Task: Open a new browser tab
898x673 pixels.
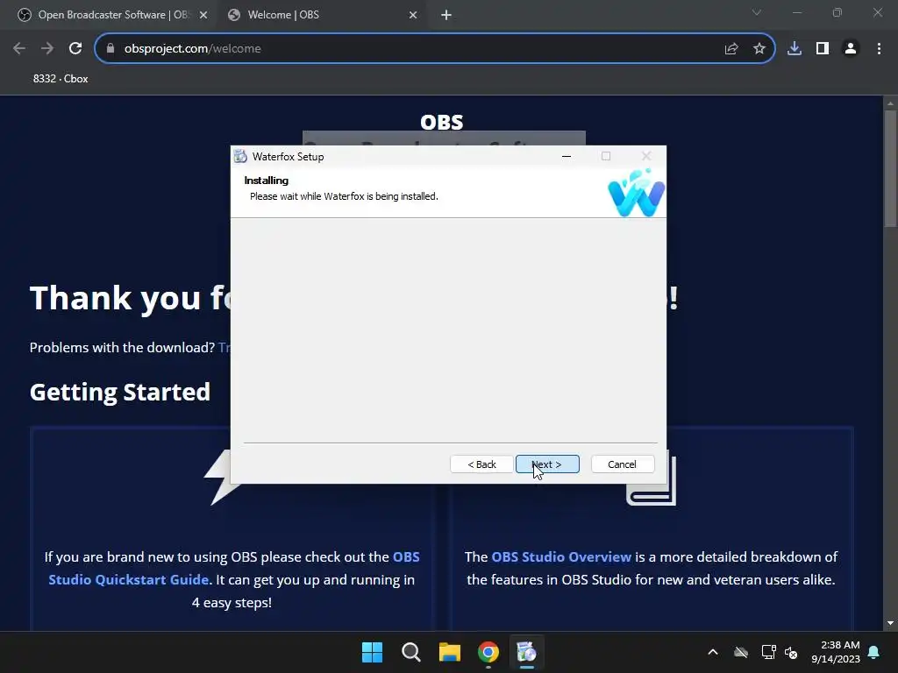Action: click(446, 15)
